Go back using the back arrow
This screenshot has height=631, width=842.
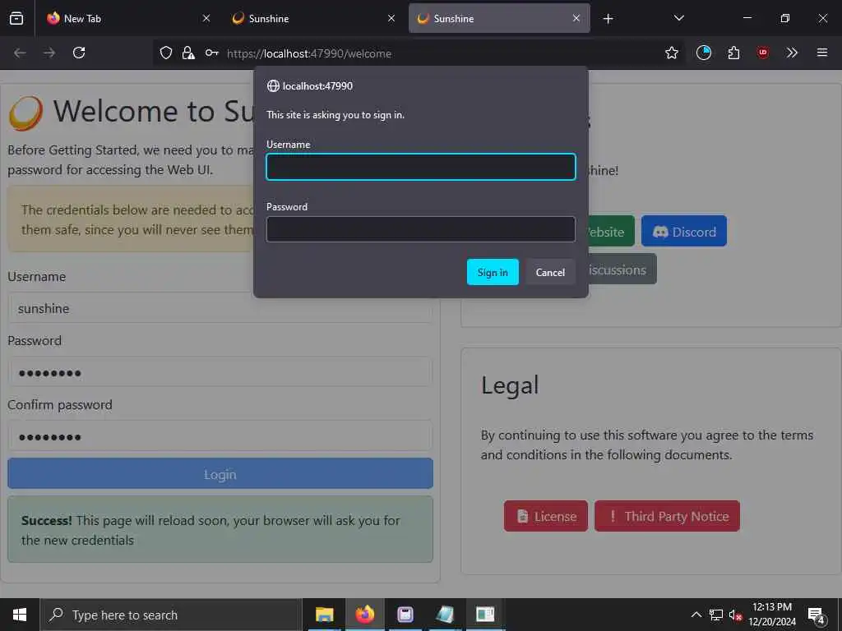coord(20,53)
